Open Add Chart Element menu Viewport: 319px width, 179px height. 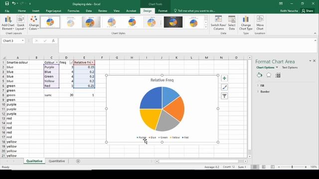pos(8,23)
